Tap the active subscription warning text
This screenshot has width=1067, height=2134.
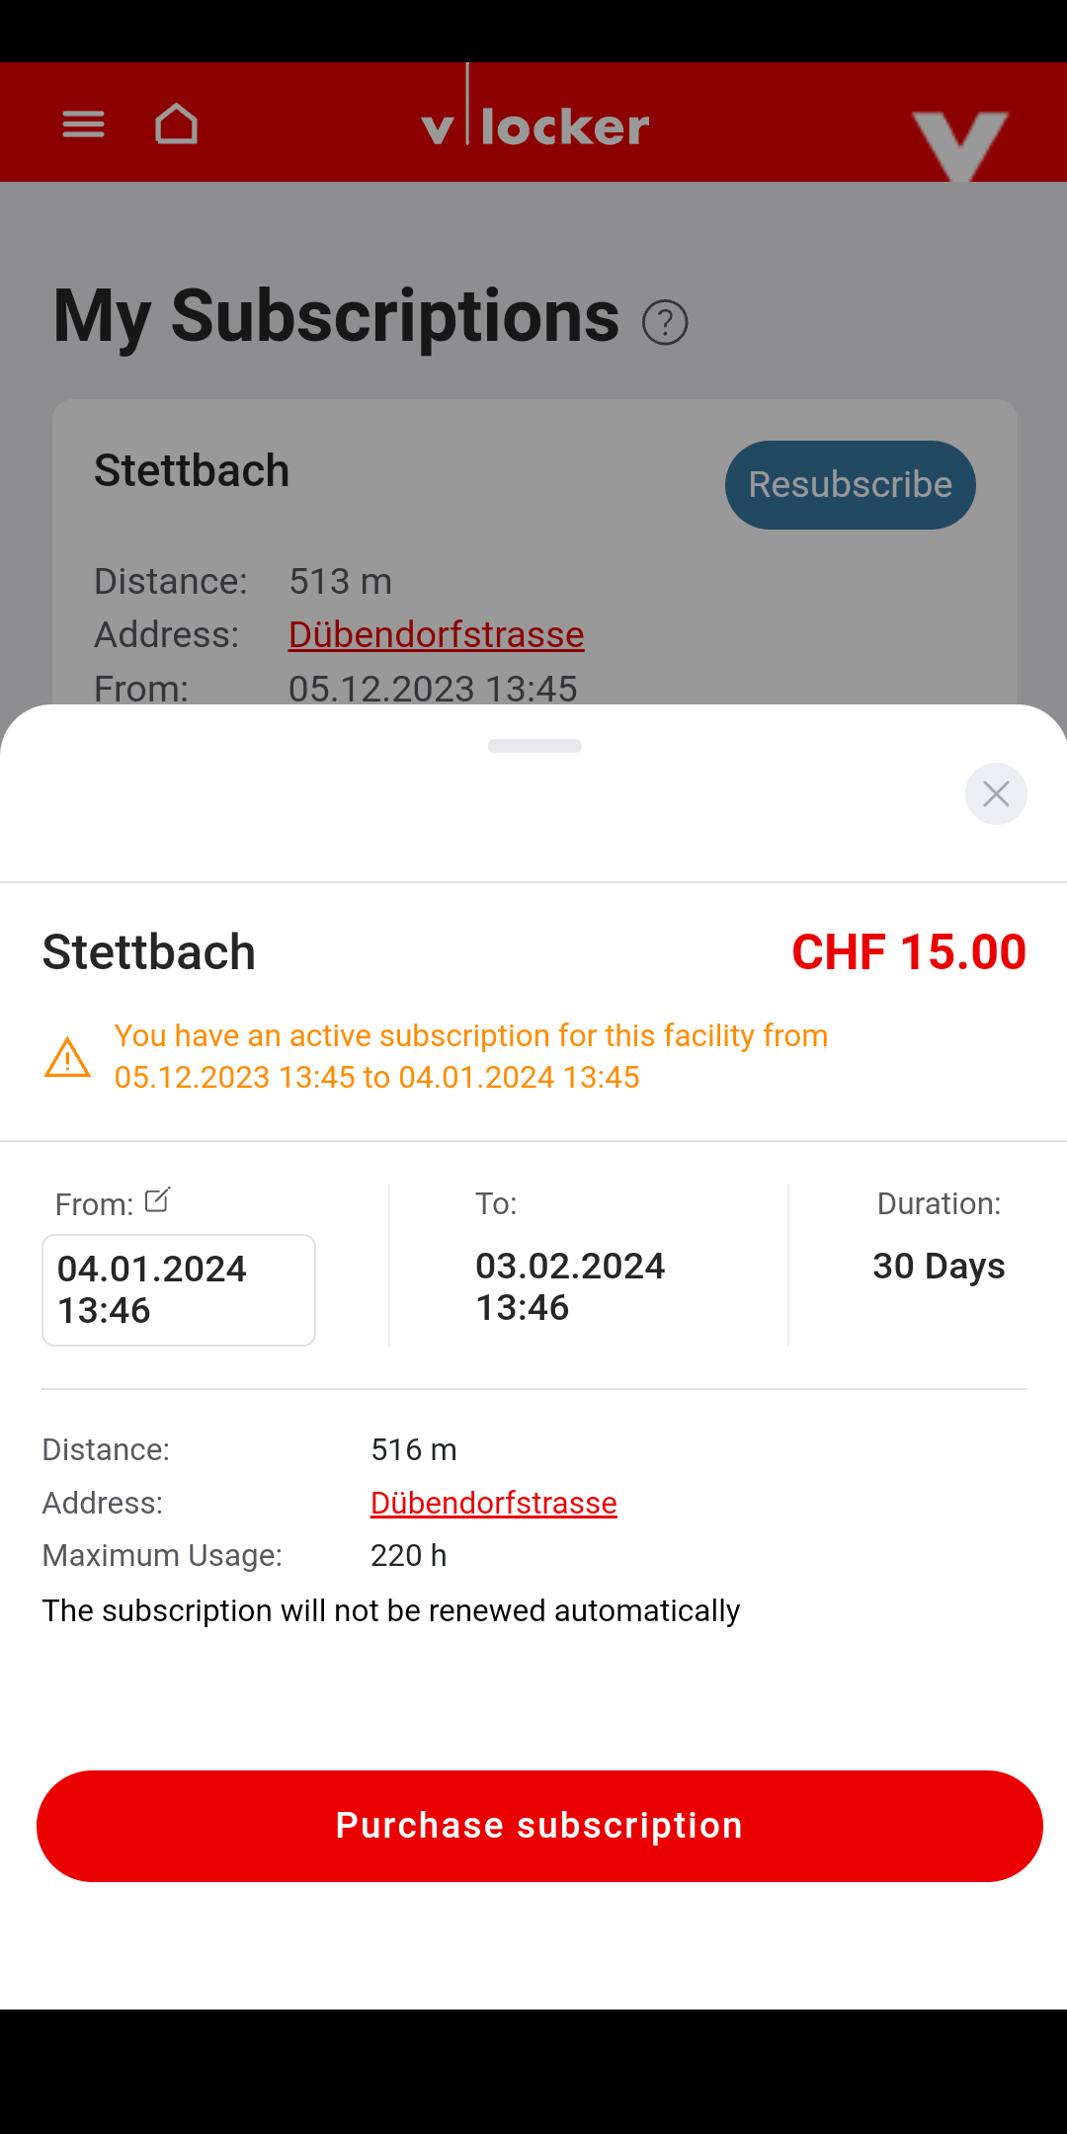(471, 1056)
